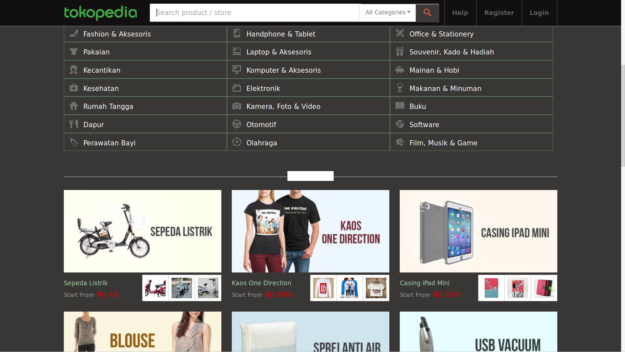Screen dimensions: 625x352
Task: Open the Register page
Action: tap(499, 13)
